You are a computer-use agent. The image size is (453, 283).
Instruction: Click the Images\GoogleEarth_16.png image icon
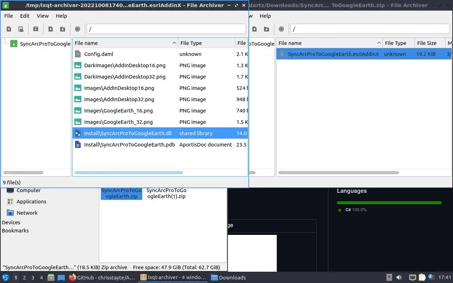(78, 111)
